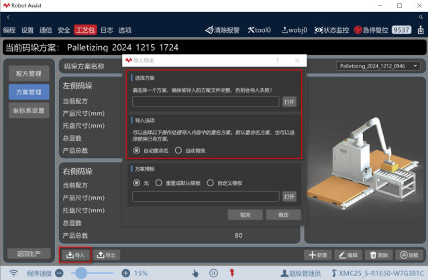Click 打开 next to the scheme file field
This screenshot has height=280, width=428.
pos(289,102)
